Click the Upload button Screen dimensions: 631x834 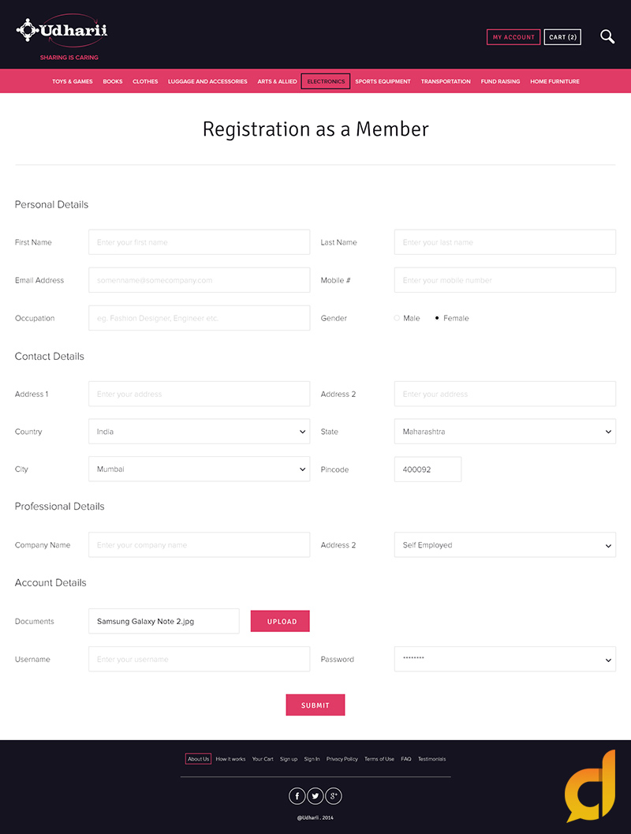click(280, 621)
